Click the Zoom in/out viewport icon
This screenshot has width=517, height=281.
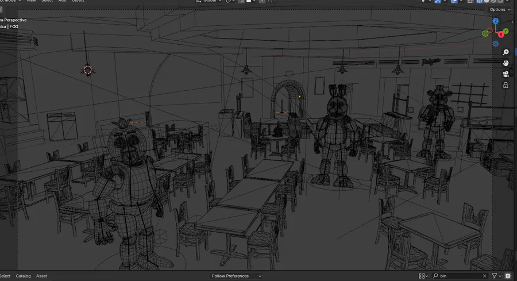[506, 52]
